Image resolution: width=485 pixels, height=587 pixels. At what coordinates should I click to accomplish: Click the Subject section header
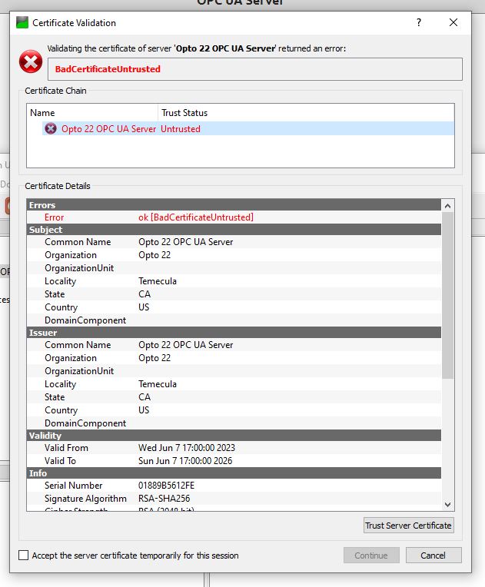[234, 230]
